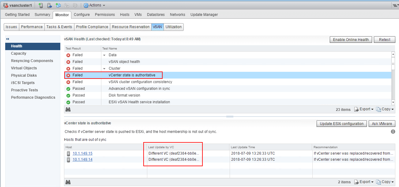Select ESXi vSAN Health service installation test

tap(228, 102)
